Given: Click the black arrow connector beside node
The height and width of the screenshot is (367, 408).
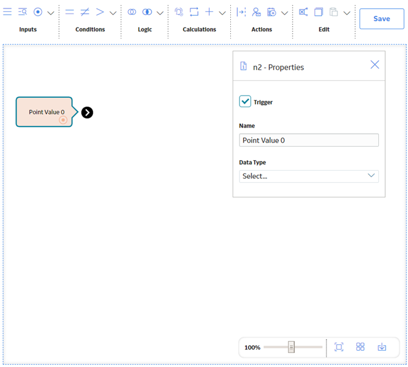Looking at the screenshot, I should coord(87,112).
